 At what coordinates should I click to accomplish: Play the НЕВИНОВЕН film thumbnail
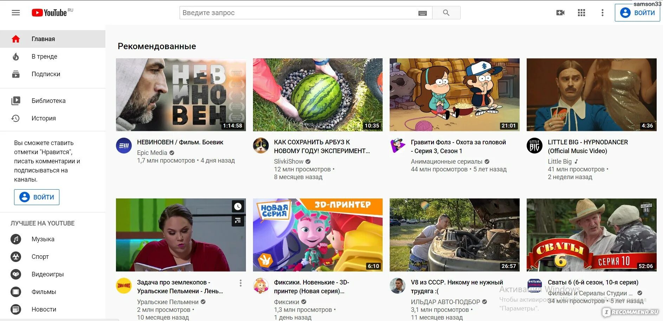pyautogui.click(x=181, y=95)
